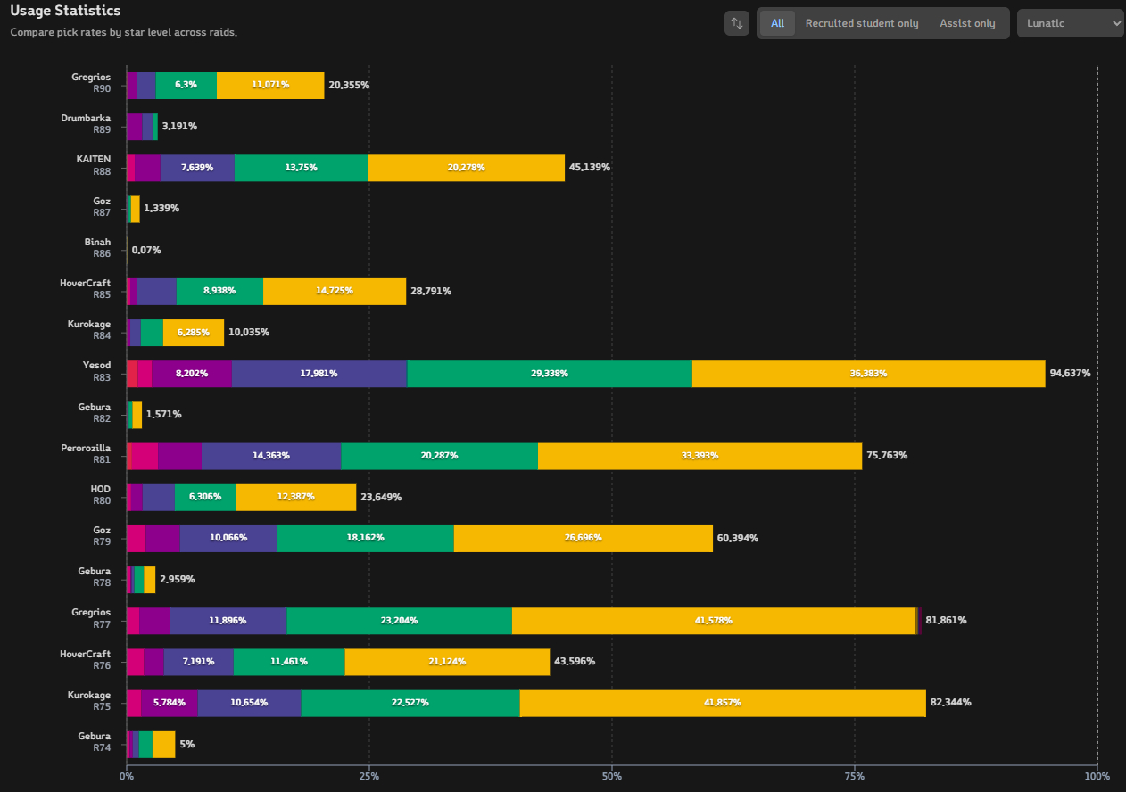Click the Gebura R82 axis label
Viewport: 1126px width, 792px height.
[95, 413]
